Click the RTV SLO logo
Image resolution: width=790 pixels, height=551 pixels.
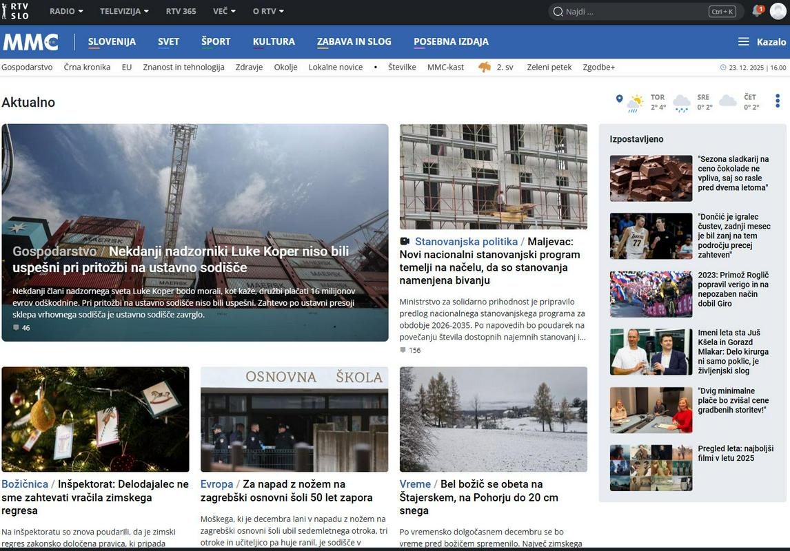point(15,11)
